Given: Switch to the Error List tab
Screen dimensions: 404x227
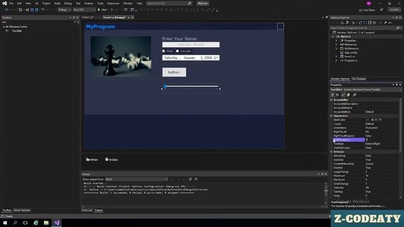Looking at the screenshot, I should tap(87, 210).
